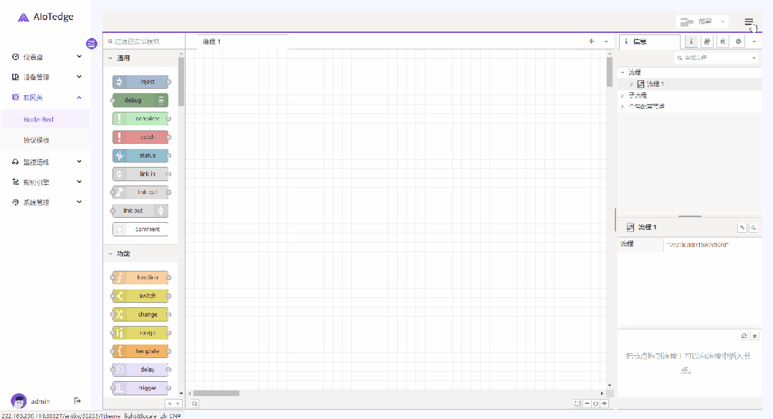Click the palette filter search field
This screenshot has width=773, height=419.
(145, 42)
